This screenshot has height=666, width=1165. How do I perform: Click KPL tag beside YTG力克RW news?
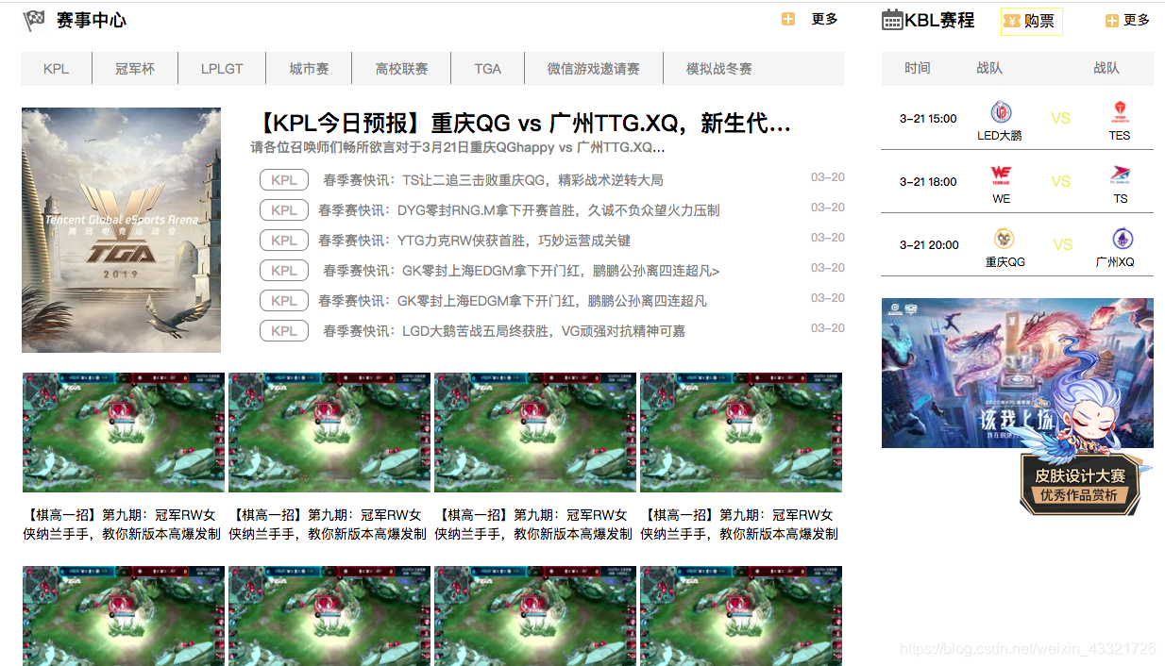click(284, 240)
